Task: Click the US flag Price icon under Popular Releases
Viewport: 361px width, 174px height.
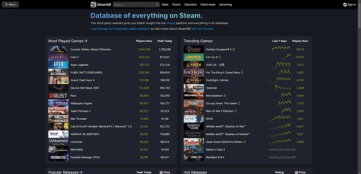Action: (161, 172)
